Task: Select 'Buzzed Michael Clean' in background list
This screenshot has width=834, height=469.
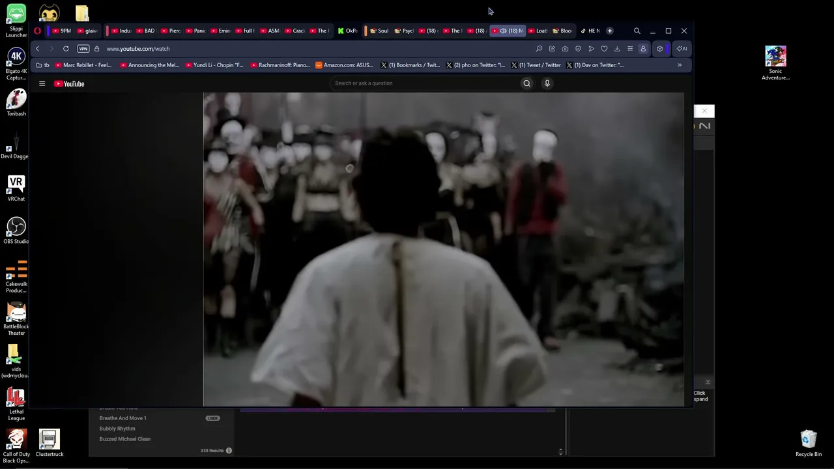Action: point(124,439)
